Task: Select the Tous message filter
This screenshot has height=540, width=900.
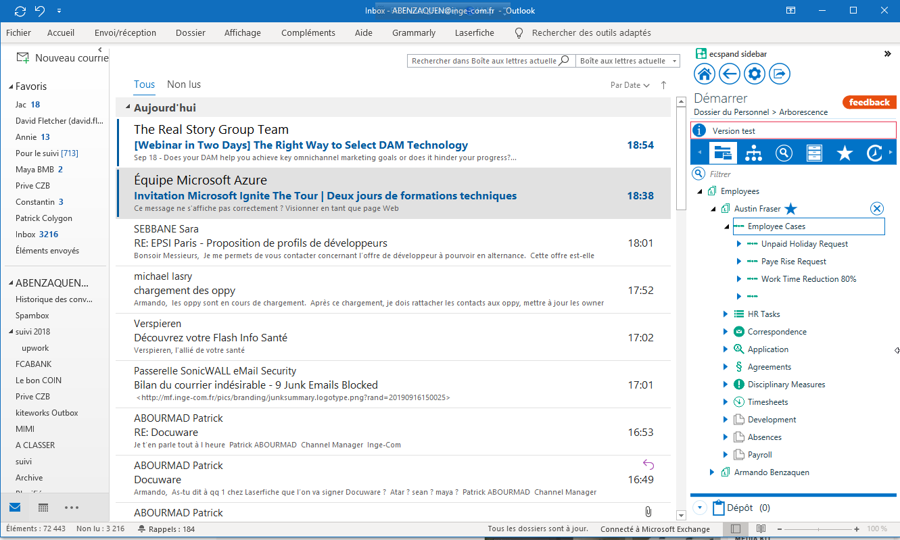Action: [144, 84]
